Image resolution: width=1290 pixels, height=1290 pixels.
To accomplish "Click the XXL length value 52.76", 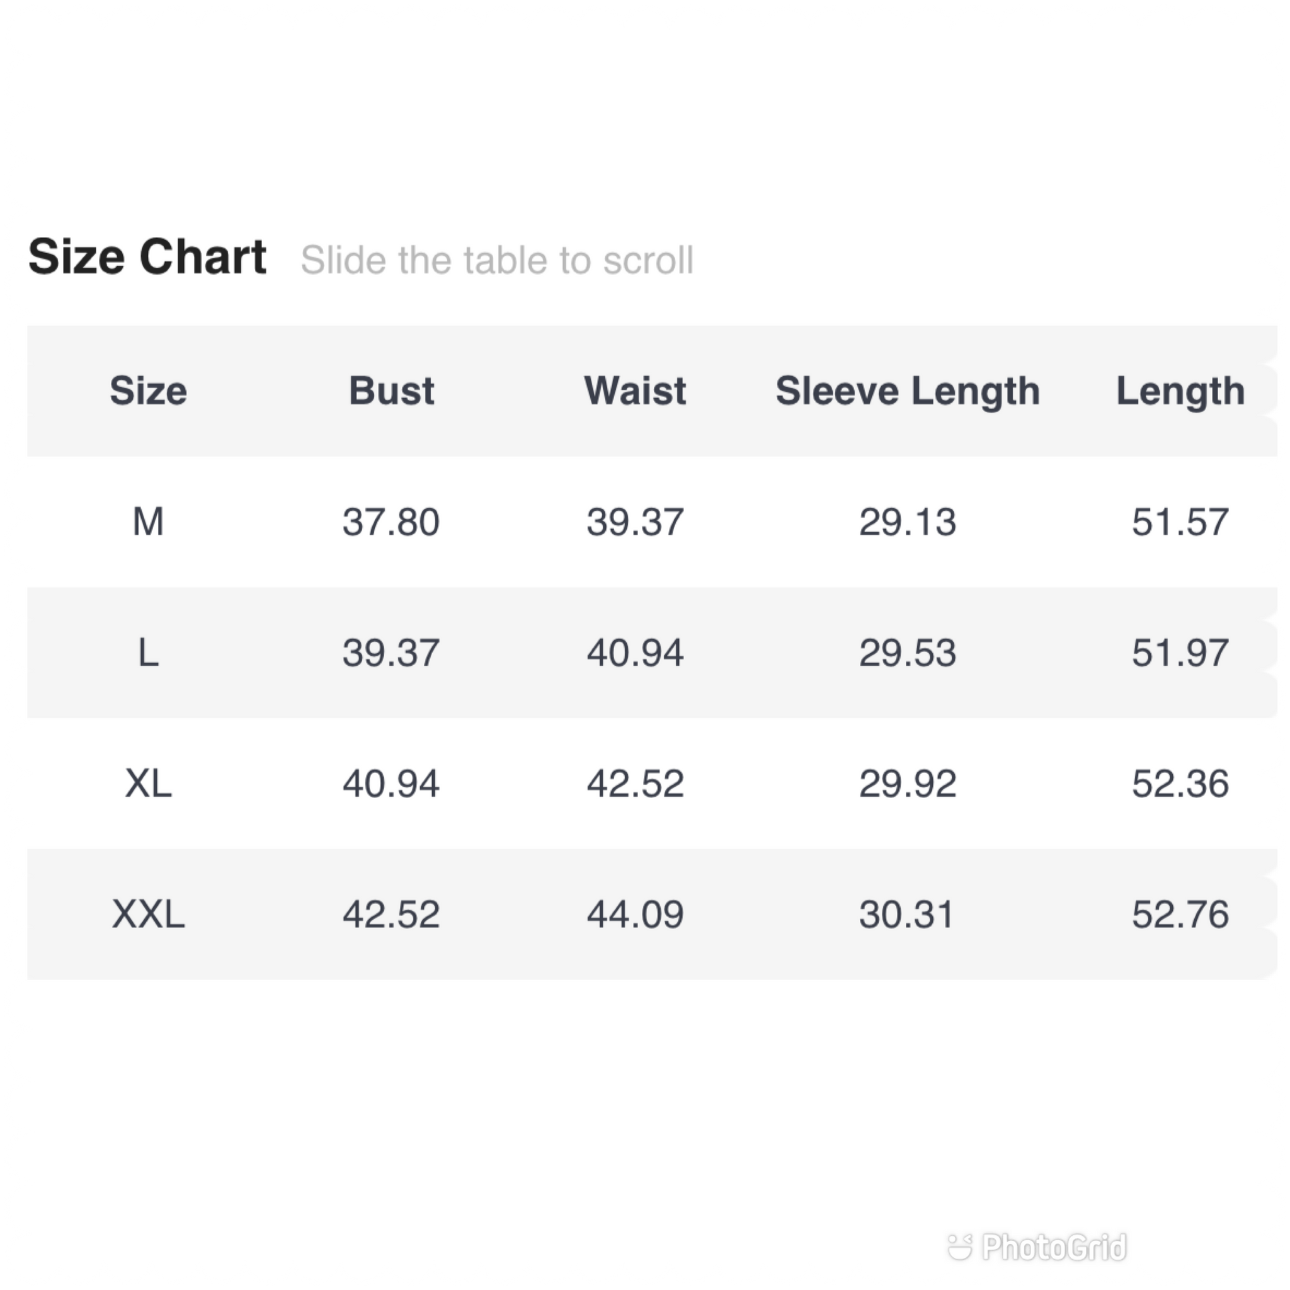I will pos(1180,914).
